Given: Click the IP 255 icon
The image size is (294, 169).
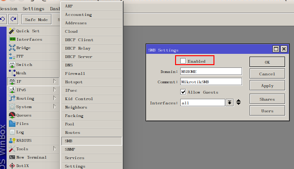Looking at the screenshot, I should click(x=12, y=81).
